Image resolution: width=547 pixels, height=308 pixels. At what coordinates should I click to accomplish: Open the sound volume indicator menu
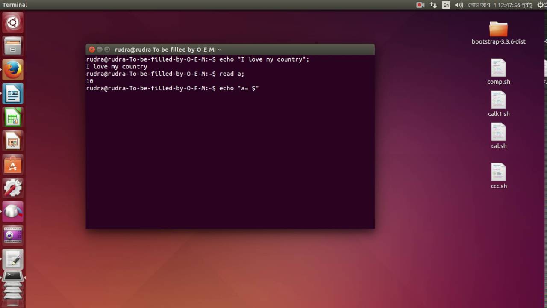coord(459,5)
